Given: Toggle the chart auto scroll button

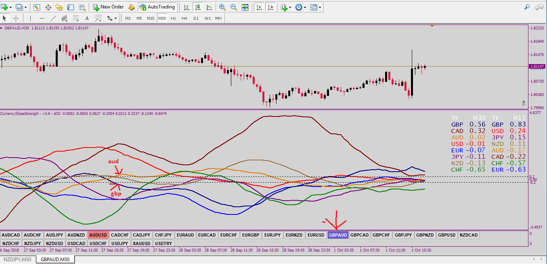Looking at the screenshot, I should pyautogui.click(x=259, y=7).
